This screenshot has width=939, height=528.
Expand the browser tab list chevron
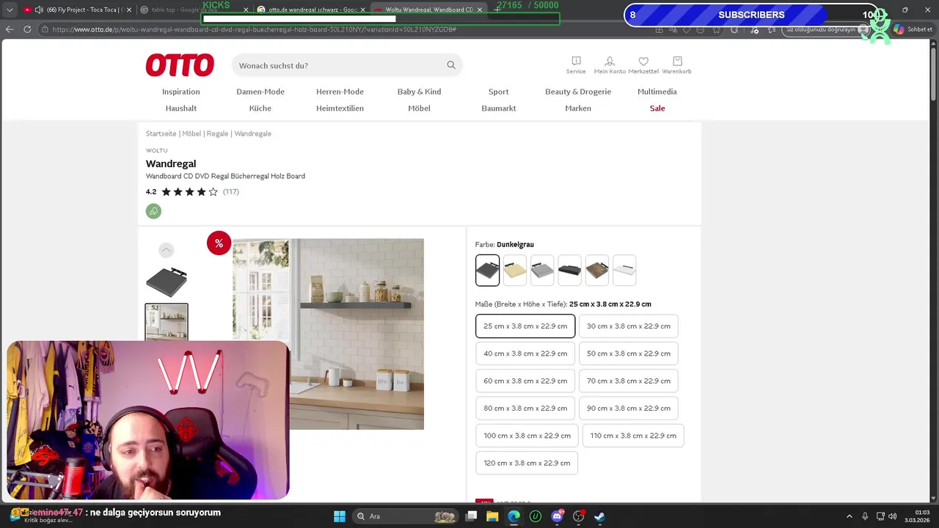click(10, 10)
